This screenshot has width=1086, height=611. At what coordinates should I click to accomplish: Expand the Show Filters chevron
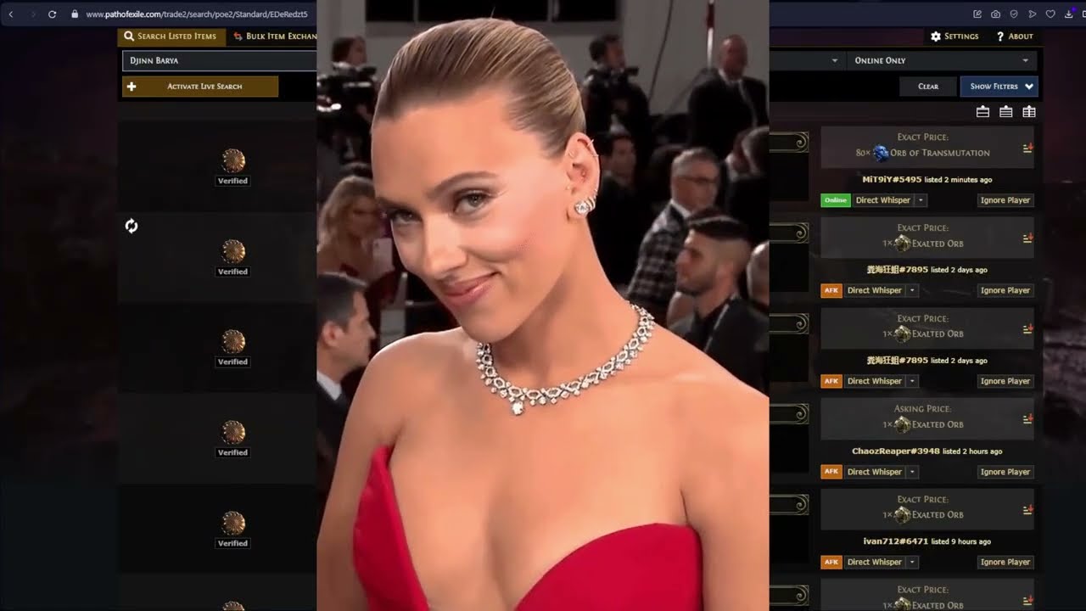pos(1028,87)
